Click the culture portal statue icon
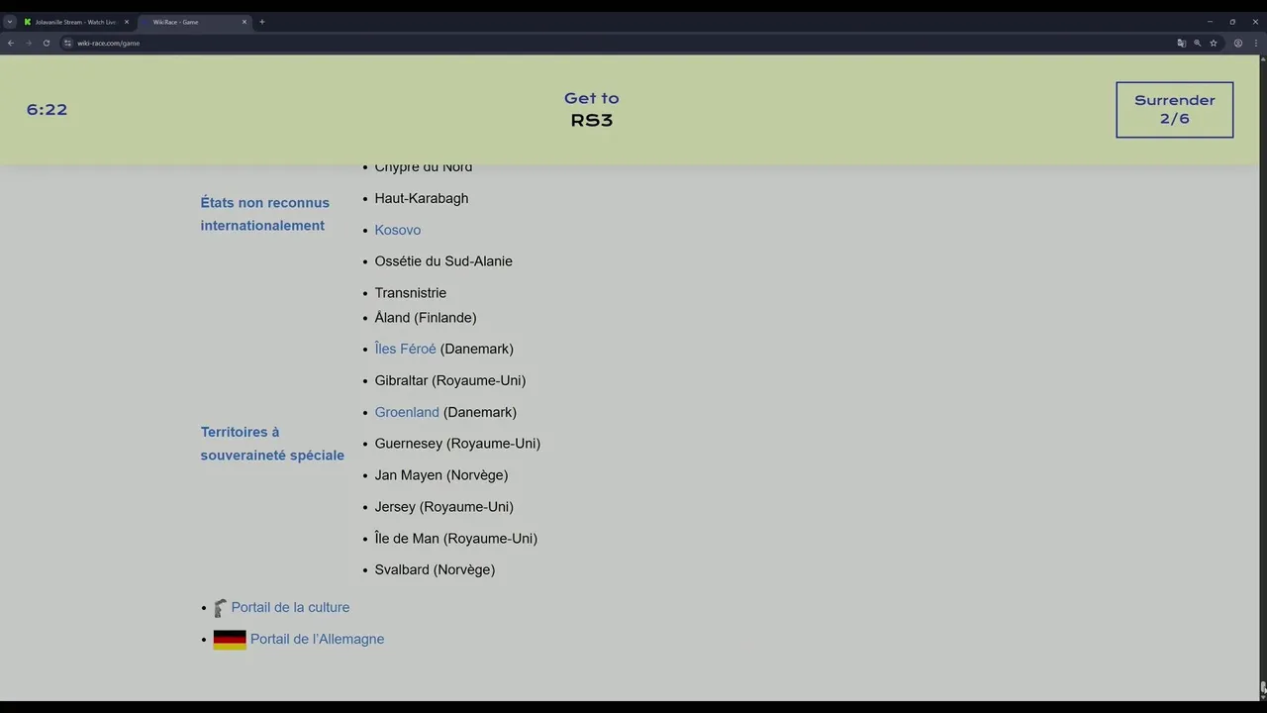 click(220, 608)
